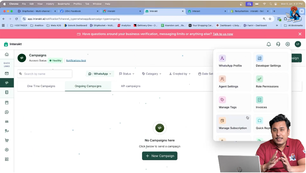Open Developer Settings card
This screenshot has width=306, height=173.
pyautogui.click(x=271, y=61)
